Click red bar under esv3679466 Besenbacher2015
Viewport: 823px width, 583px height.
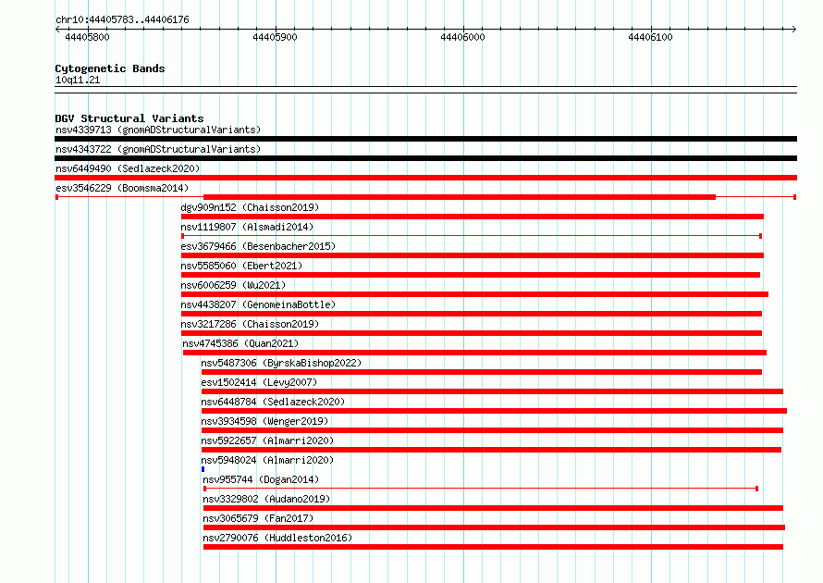[473, 255]
